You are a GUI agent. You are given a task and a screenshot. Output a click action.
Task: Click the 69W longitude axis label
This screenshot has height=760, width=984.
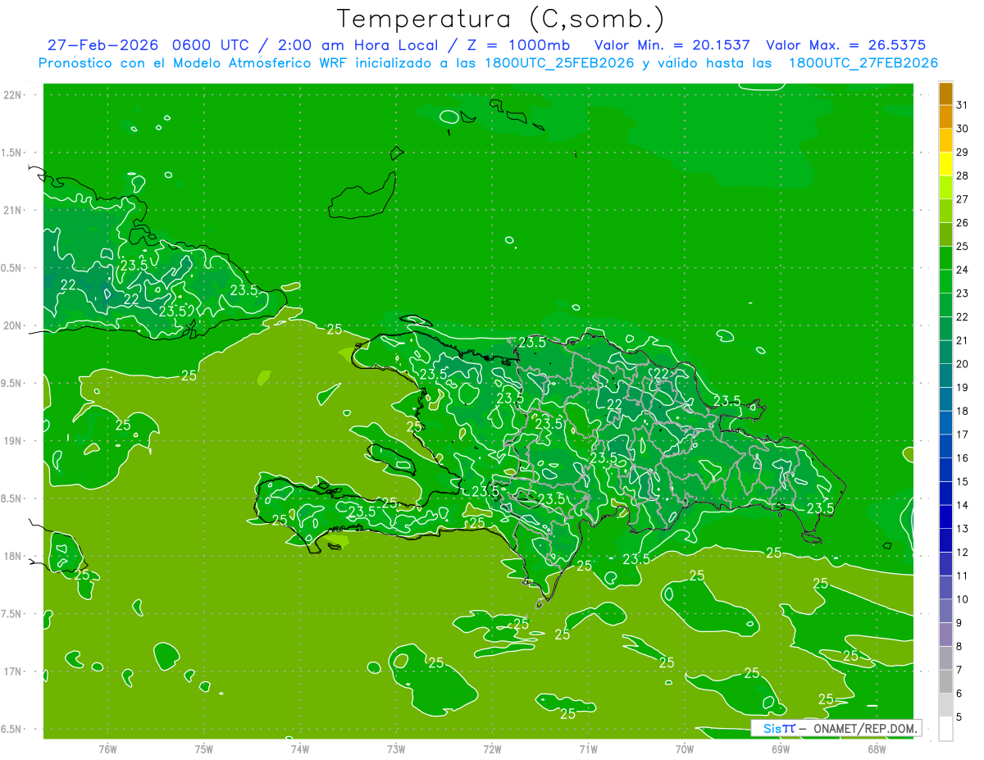[x=781, y=749]
